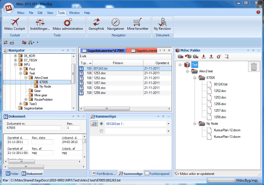Click the package star icon in Mdoc Pakke toolbar
The width and height of the screenshot is (264, 185).
(180, 57)
